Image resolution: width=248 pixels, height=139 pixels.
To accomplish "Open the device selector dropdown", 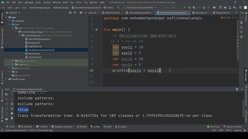I will tap(170, 7).
